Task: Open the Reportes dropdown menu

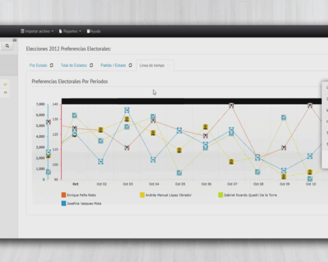Action: coord(70,31)
